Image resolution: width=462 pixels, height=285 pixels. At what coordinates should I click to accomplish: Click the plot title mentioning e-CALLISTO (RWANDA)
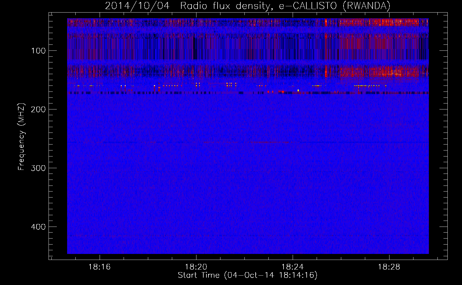click(x=248, y=6)
